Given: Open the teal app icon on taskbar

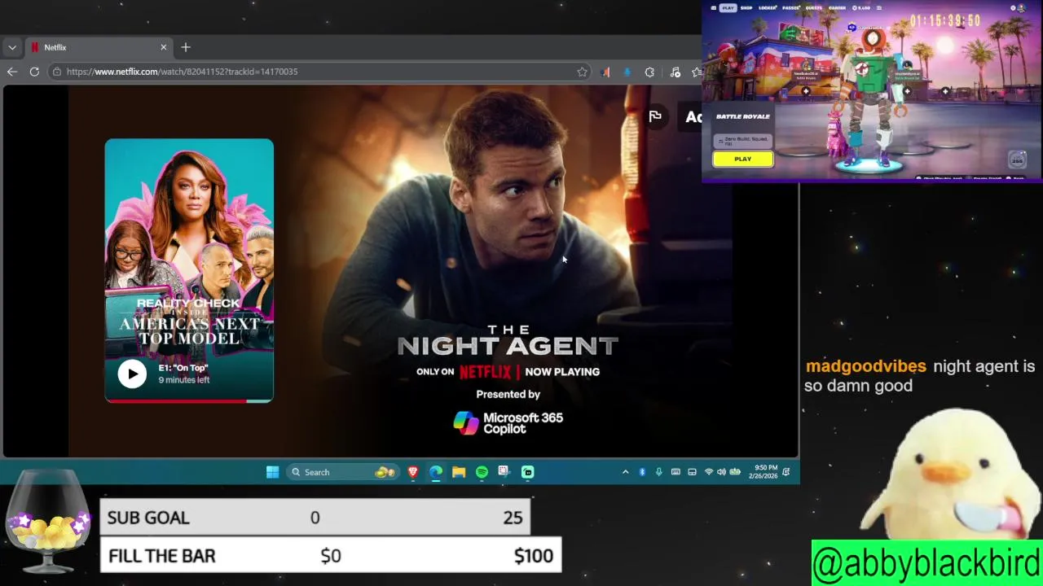Looking at the screenshot, I should click(528, 472).
